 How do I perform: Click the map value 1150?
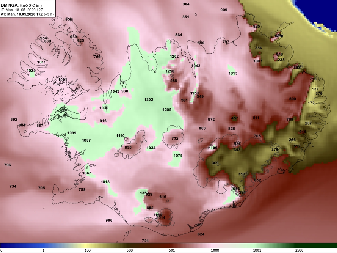coord(194,93)
